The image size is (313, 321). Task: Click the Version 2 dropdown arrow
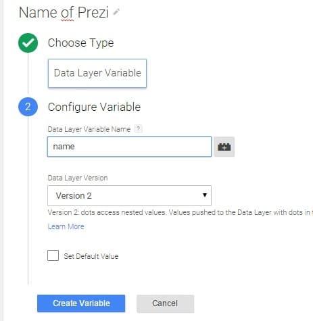[205, 195]
